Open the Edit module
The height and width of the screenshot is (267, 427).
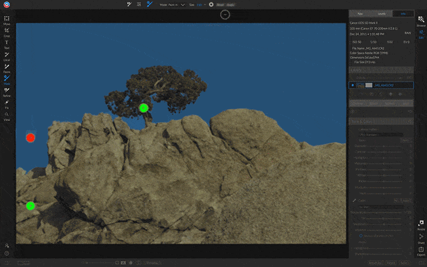pos(421,34)
